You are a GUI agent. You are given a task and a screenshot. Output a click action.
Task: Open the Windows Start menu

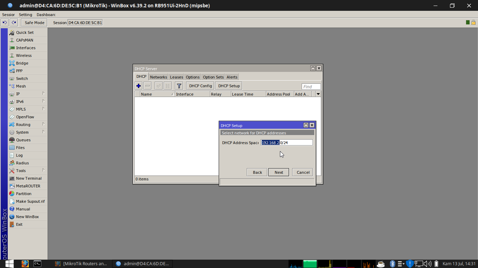click(9, 264)
